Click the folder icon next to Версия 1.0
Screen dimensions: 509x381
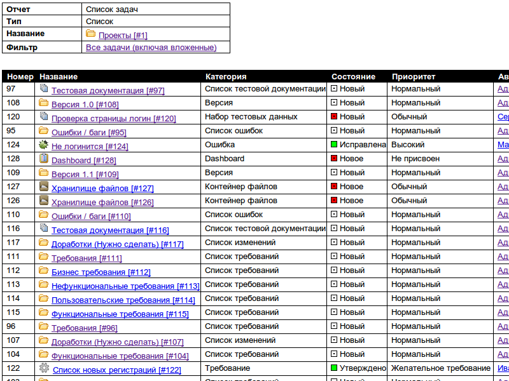43,103
